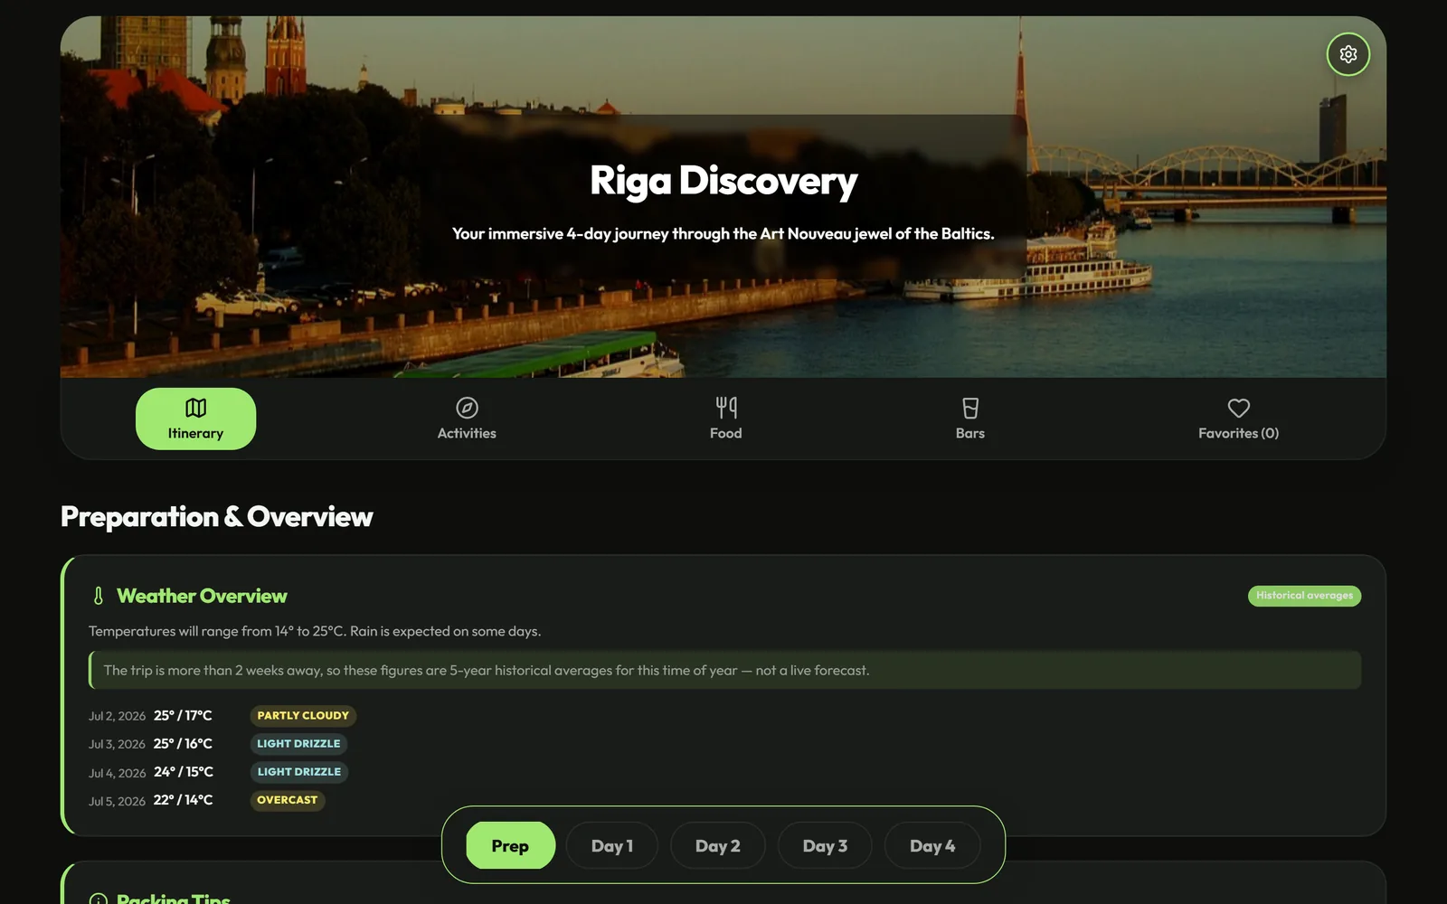Image resolution: width=1447 pixels, height=904 pixels.
Task: Click the Jul 2, 2026 date
Action: click(x=117, y=716)
